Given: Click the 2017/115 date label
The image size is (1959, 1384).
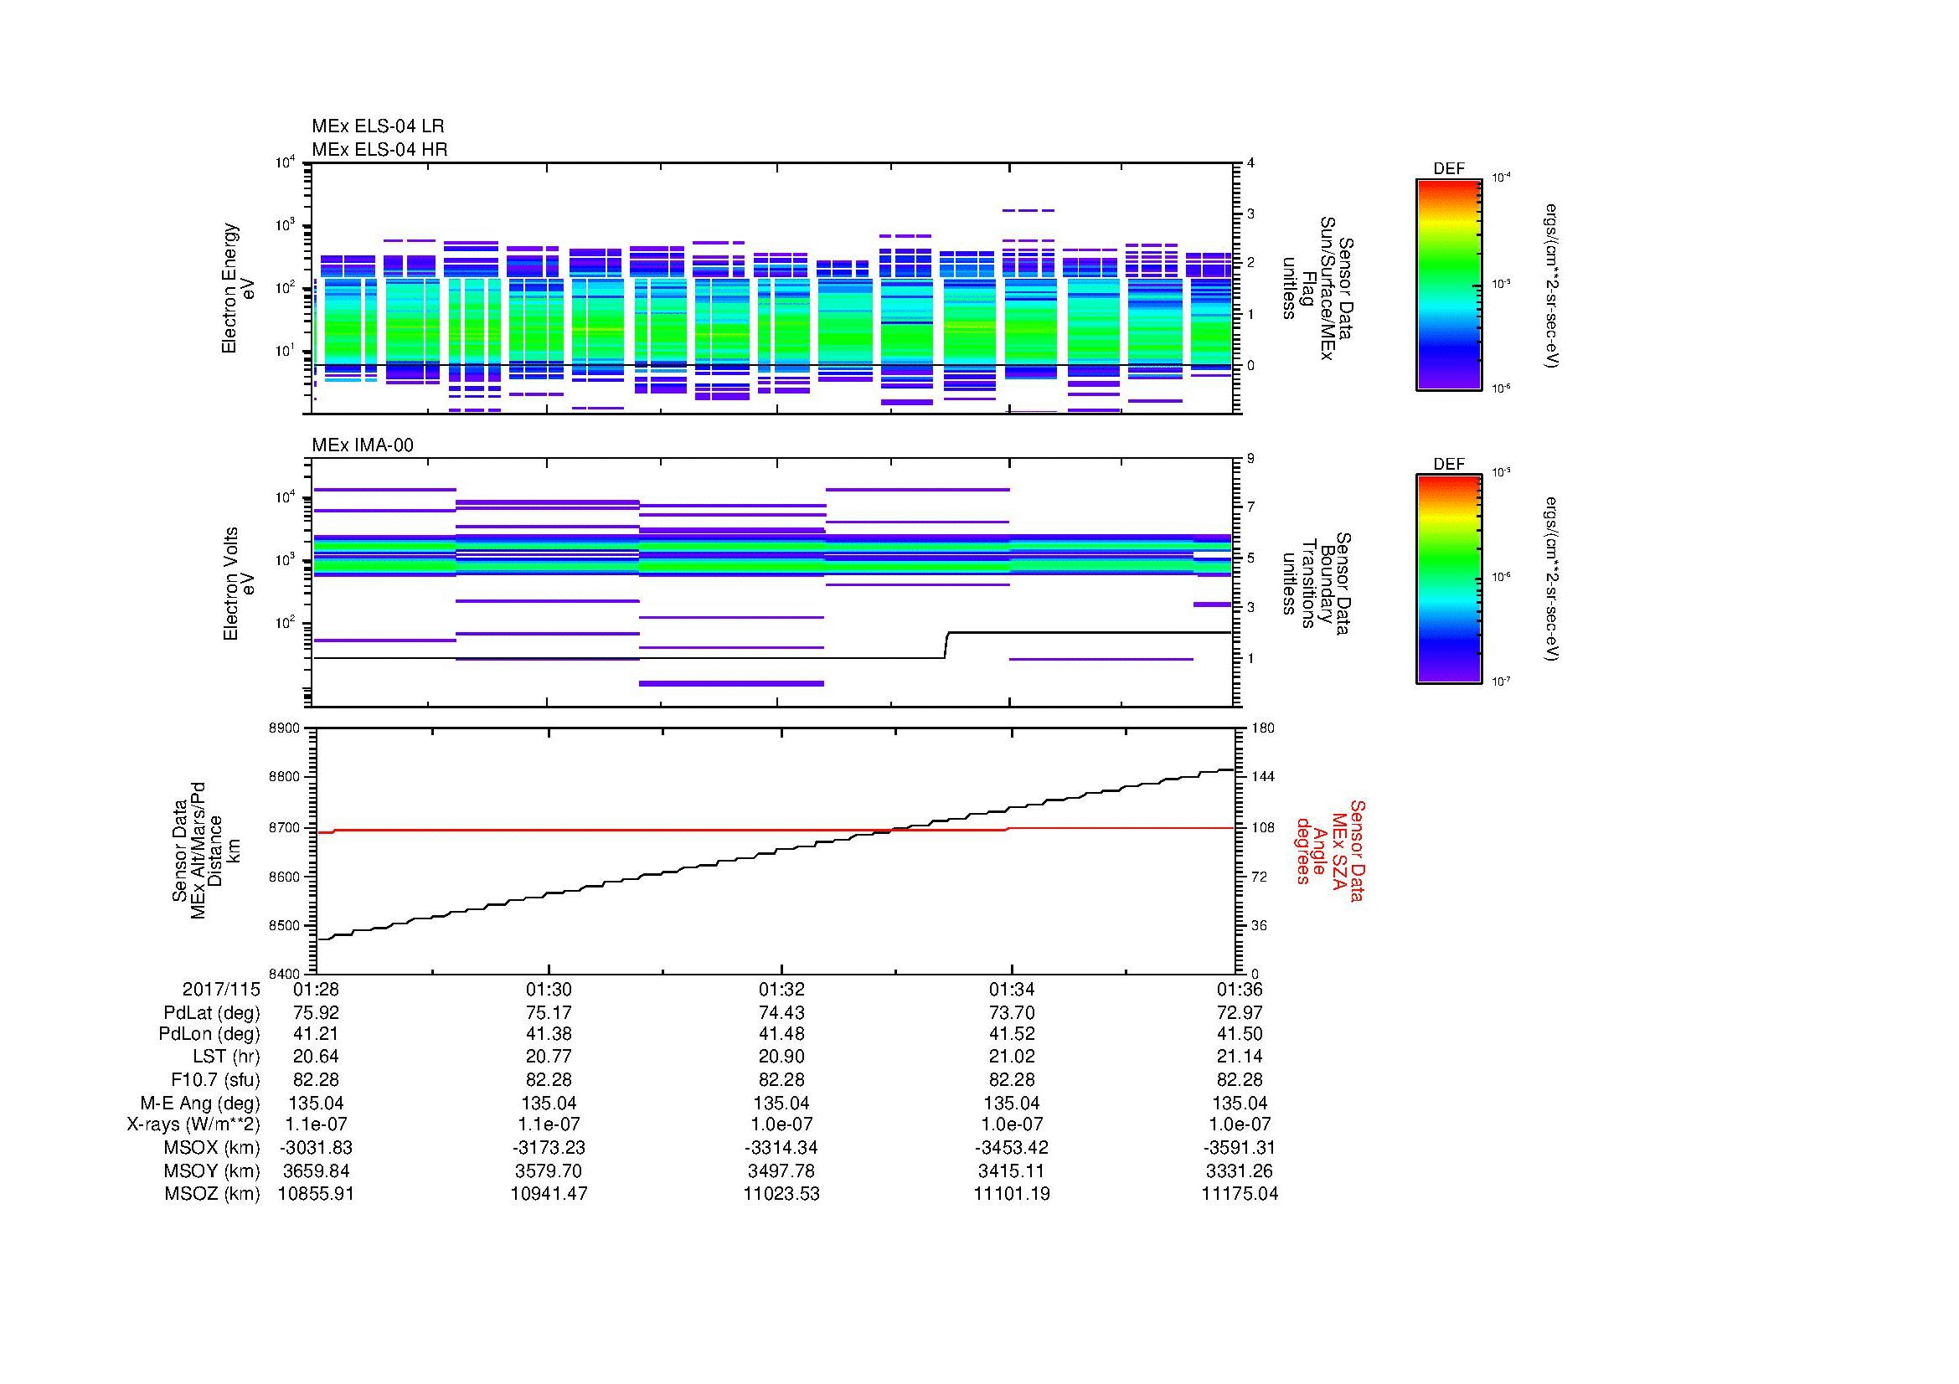Looking at the screenshot, I should coord(220,990).
